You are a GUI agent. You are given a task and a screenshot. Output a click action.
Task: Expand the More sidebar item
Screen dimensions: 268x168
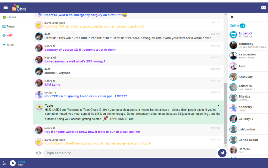click(17, 45)
